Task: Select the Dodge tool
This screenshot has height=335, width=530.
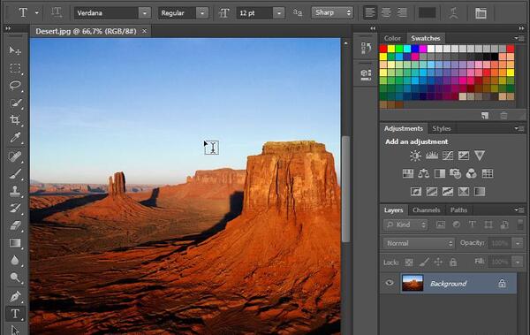Action: (15, 278)
